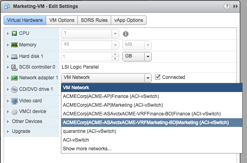This screenshot has height=163, width=247.
Task: Select the ACME-VRFMarketing-BD|Marketing network option
Action: (152, 123)
